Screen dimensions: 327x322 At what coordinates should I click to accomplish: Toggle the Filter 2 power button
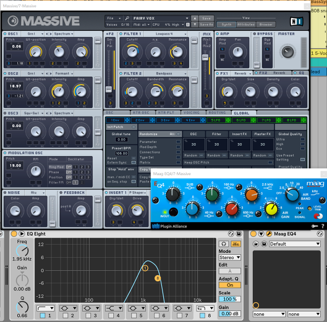[x=121, y=73]
